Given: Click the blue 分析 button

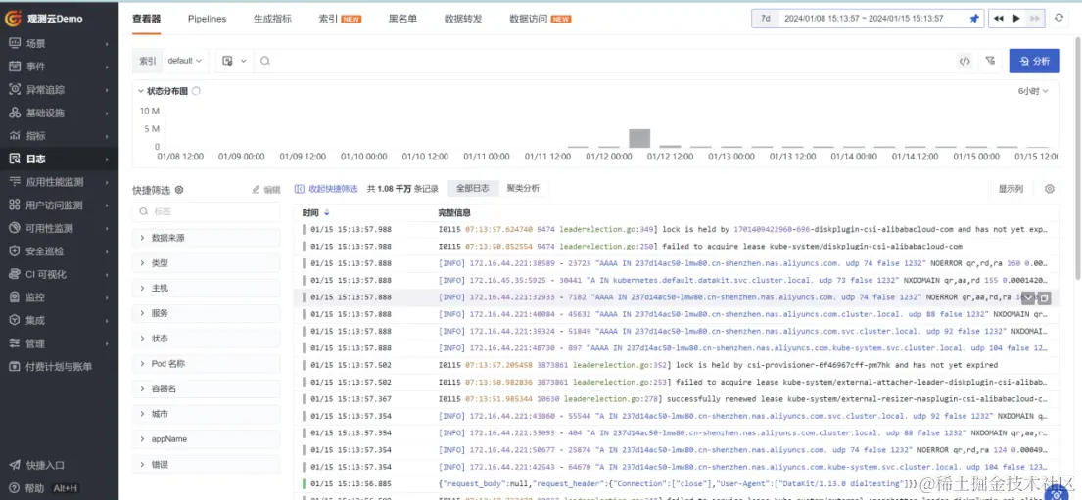Looking at the screenshot, I should click(x=1034, y=61).
